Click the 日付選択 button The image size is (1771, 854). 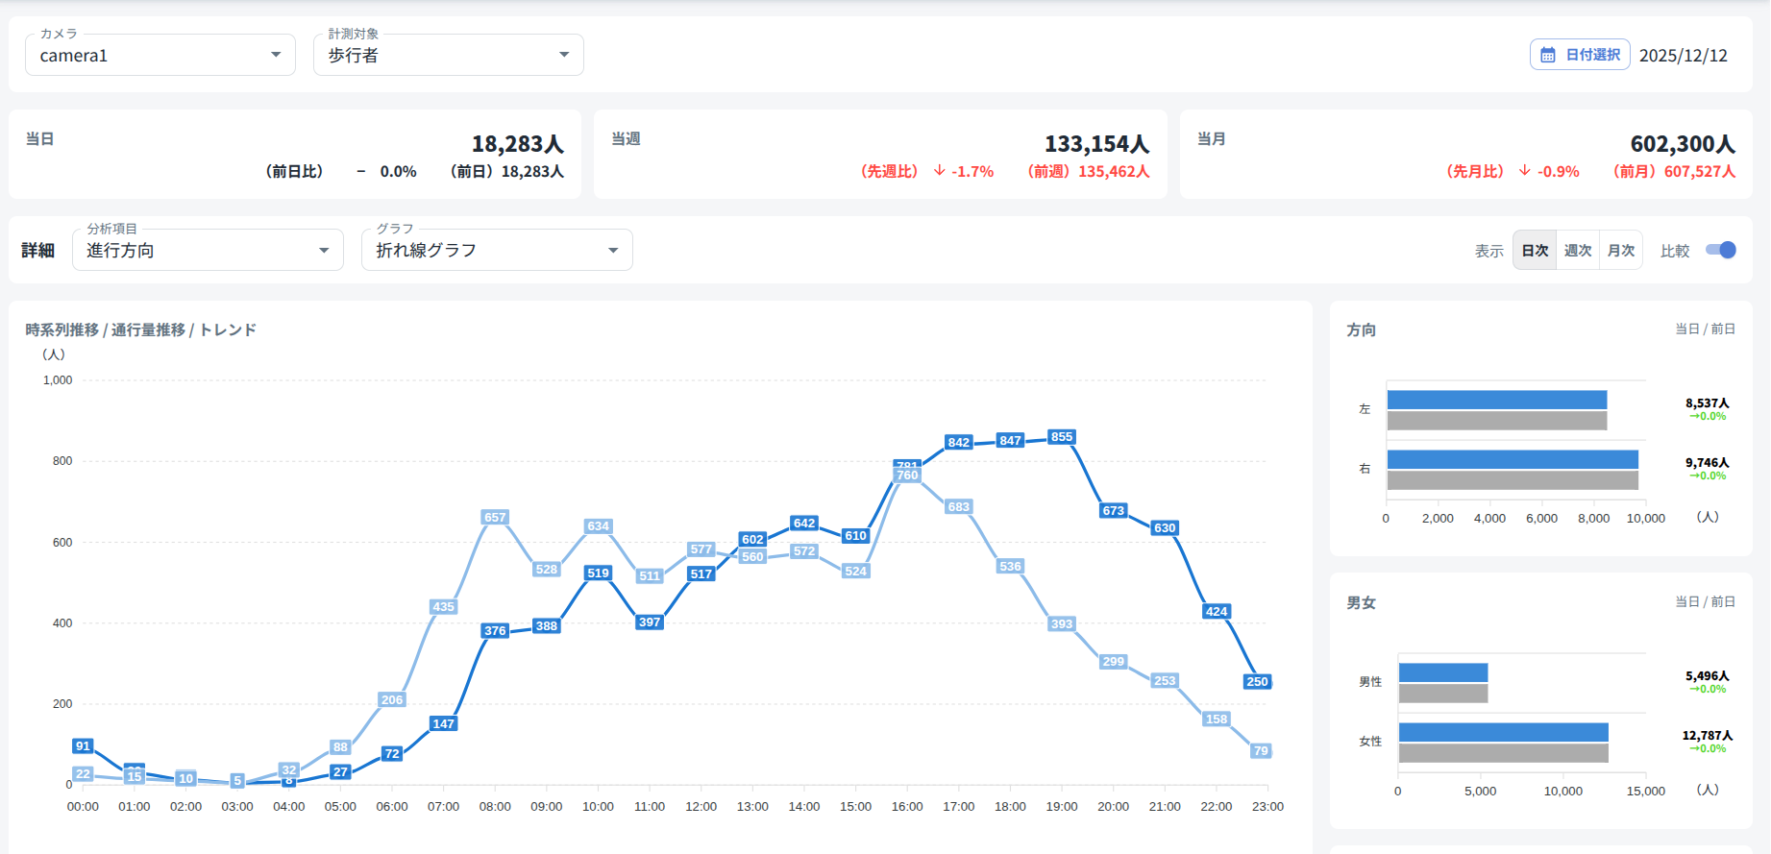click(x=1580, y=55)
